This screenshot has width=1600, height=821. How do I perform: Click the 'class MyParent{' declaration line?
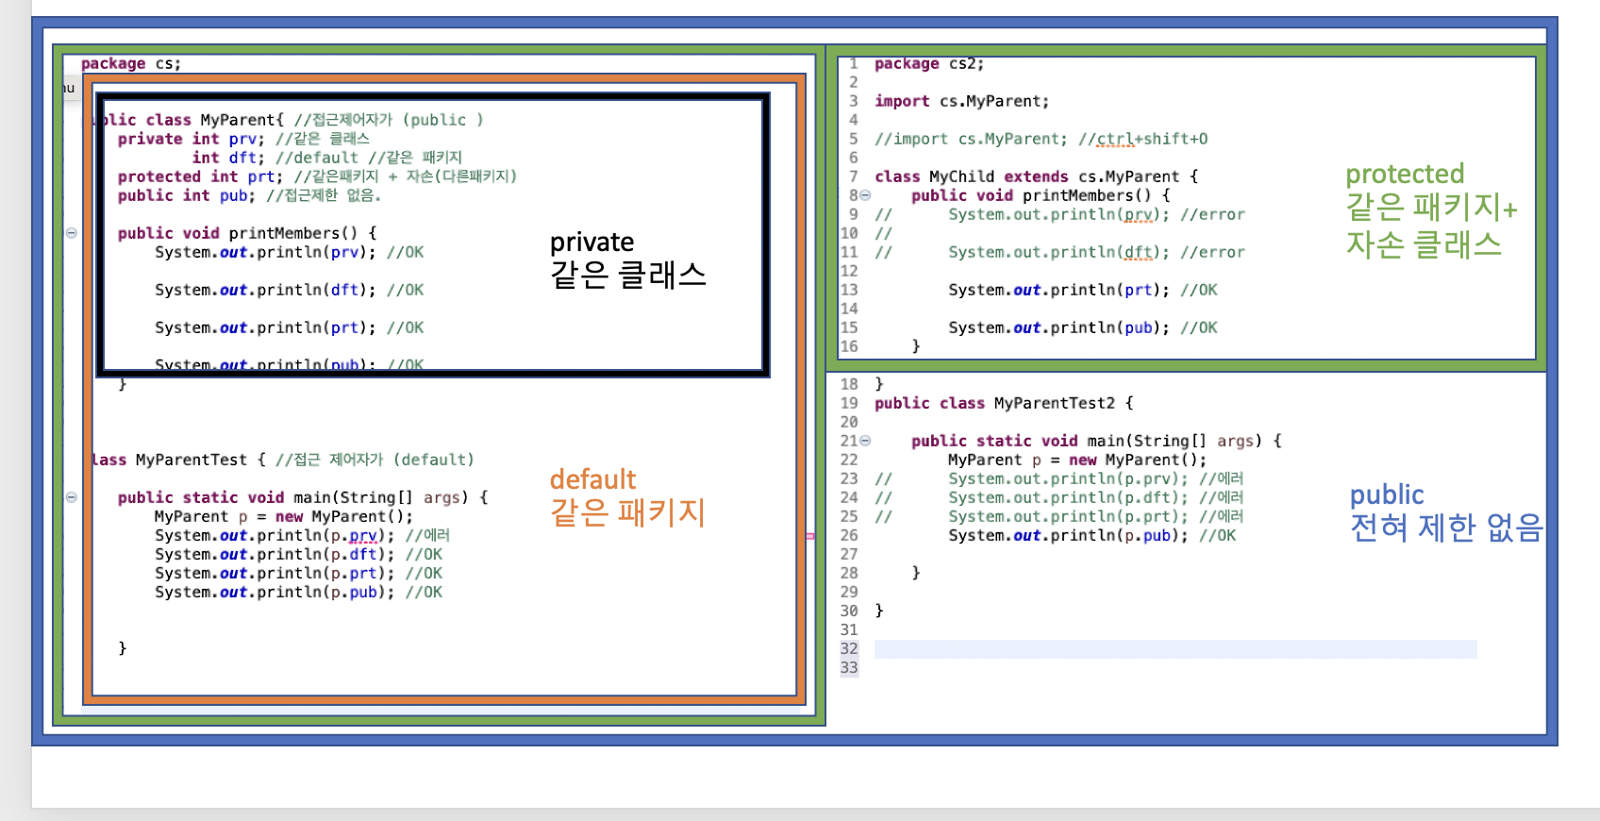tap(292, 120)
